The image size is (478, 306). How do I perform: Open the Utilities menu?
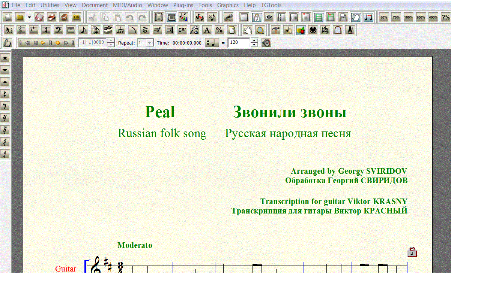point(50,5)
